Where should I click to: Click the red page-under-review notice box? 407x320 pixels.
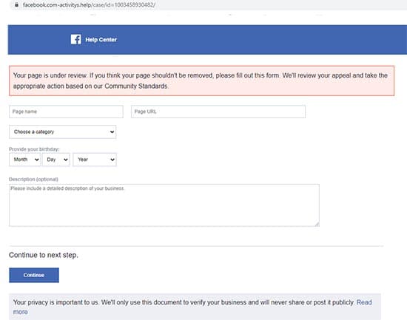[202, 81]
